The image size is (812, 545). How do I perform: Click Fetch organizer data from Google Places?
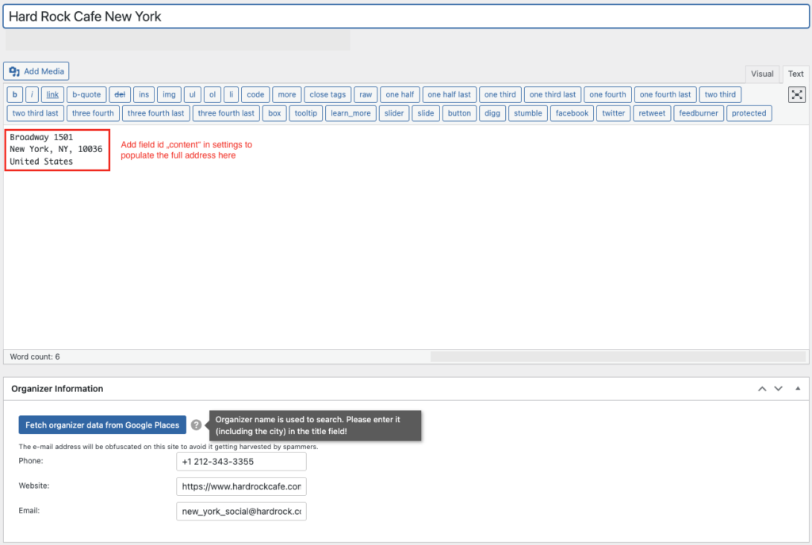coord(102,425)
